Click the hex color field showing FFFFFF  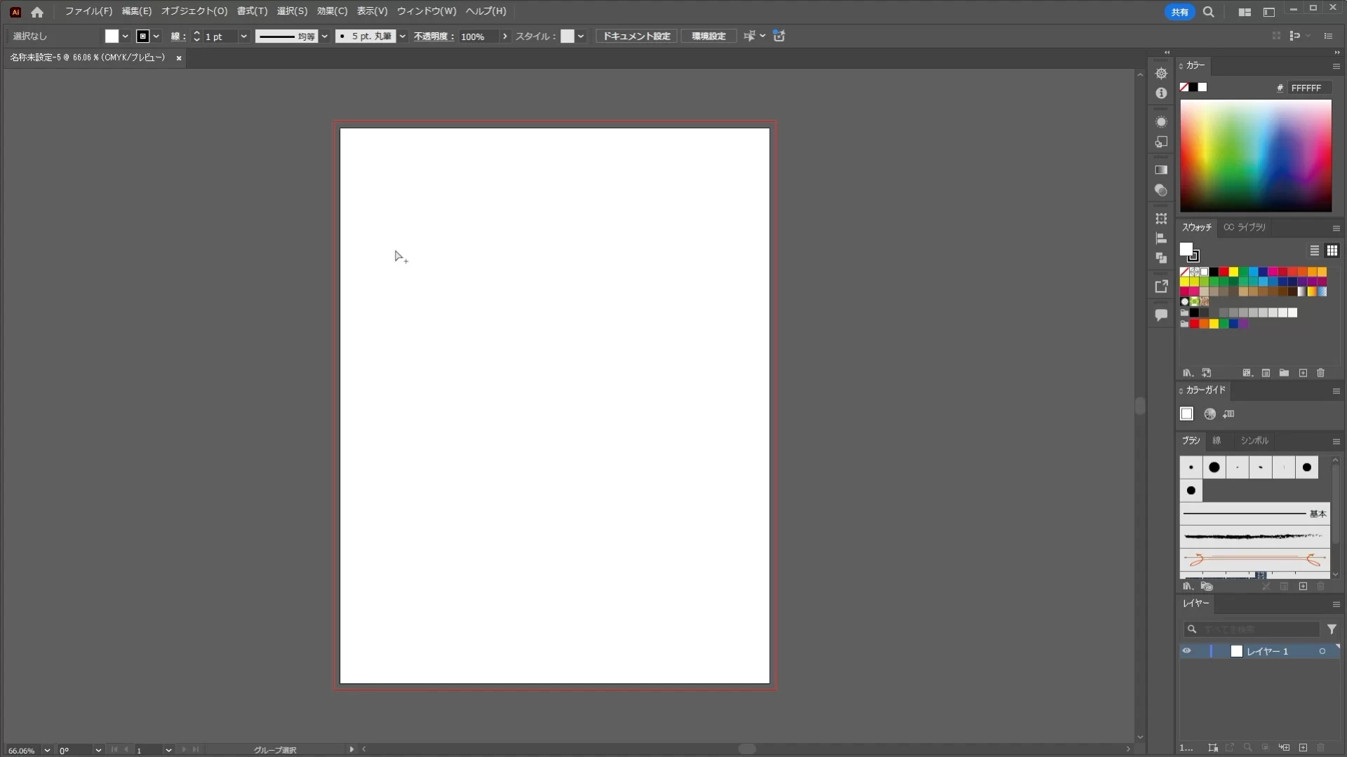click(1310, 88)
